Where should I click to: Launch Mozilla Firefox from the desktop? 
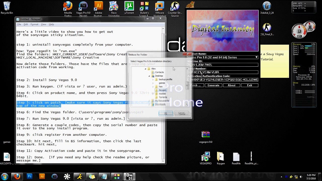68,7
